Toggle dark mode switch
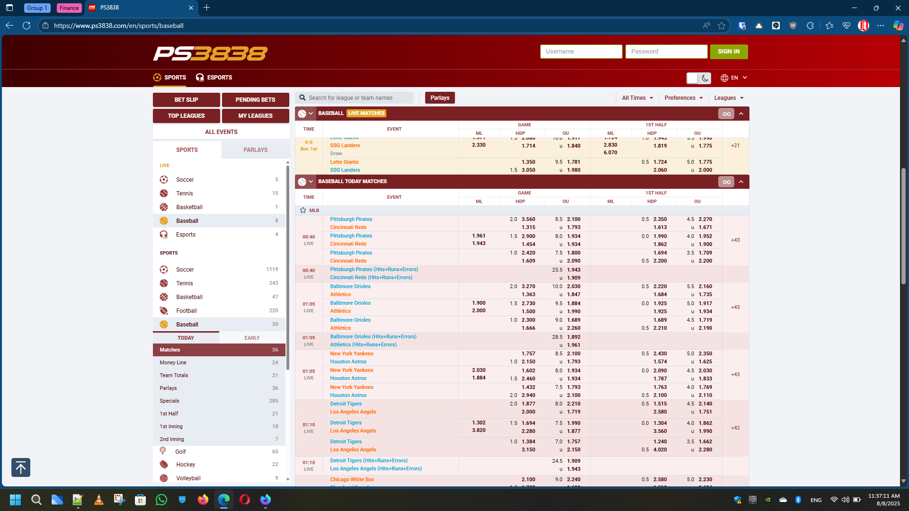909x511 pixels. pos(699,78)
